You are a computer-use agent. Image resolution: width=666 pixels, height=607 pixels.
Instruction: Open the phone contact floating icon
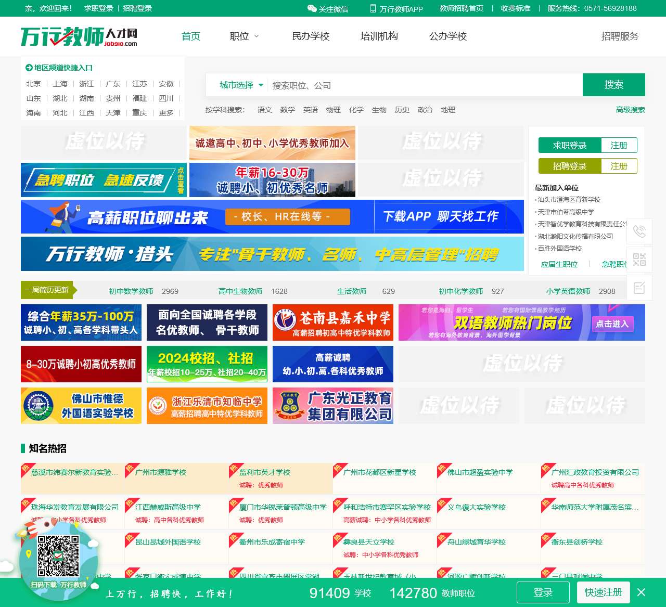coord(639,231)
